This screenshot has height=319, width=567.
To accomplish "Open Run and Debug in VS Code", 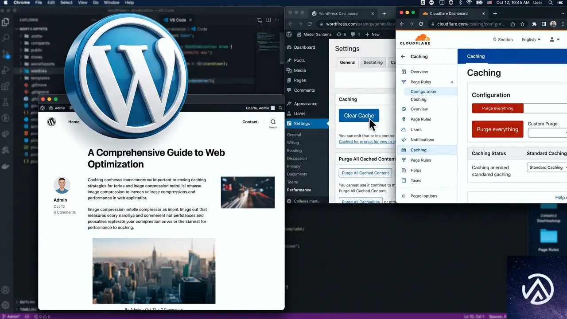I will click(6, 70).
